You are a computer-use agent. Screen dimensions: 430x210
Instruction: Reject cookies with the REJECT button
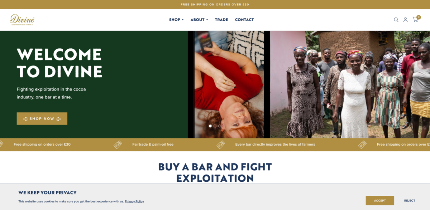410,201
